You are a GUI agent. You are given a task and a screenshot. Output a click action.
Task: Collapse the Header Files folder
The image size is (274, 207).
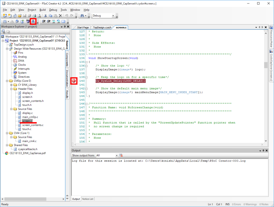(11, 89)
